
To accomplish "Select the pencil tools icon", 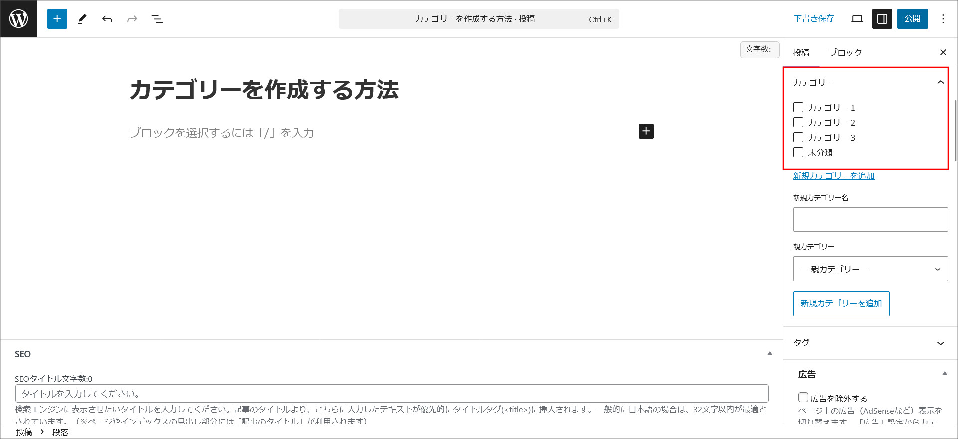I will pos(82,19).
